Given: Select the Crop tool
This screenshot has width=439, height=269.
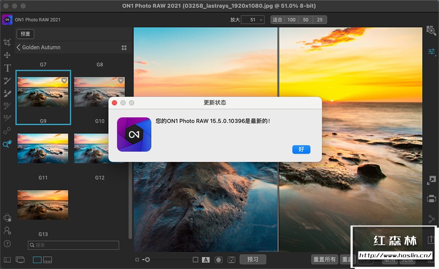Looking at the screenshot, I should (x=7, y=42).
